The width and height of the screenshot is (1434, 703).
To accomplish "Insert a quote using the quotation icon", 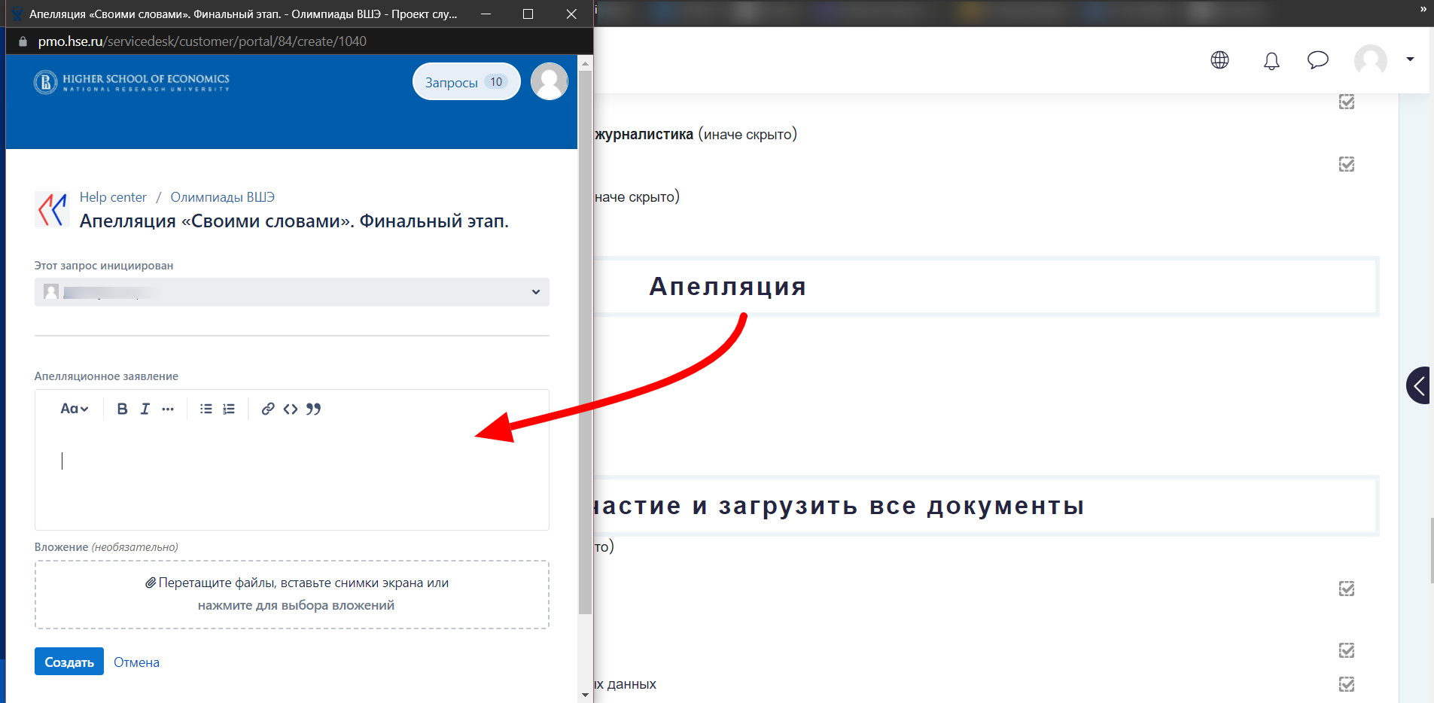I will (x=314, y=409).
